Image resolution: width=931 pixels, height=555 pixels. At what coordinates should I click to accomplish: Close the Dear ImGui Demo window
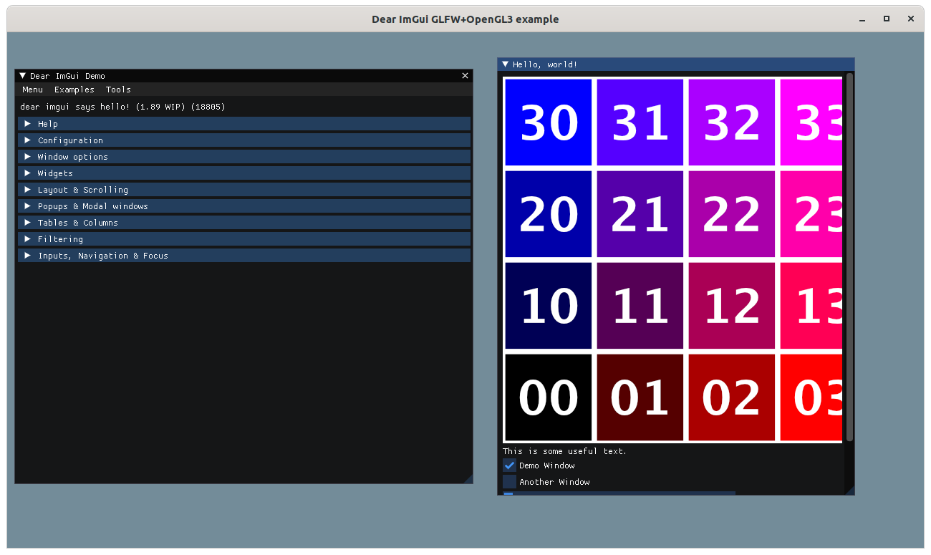point(465,75)
